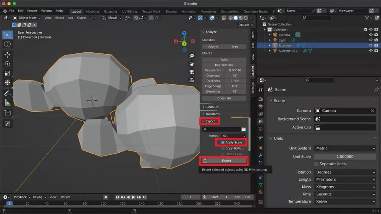
Task: Hide Camera in viewport via eye icon
Action: [x=371, y=35]
